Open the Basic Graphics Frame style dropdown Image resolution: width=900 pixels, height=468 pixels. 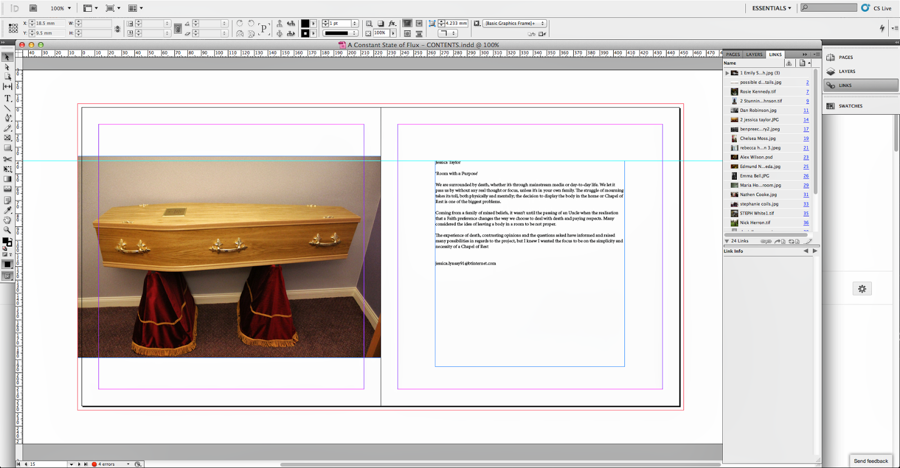tap(514, 24)
